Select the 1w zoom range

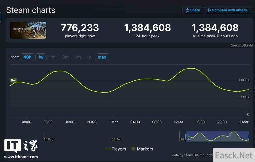pyautogui.click(x=41, y=57)
